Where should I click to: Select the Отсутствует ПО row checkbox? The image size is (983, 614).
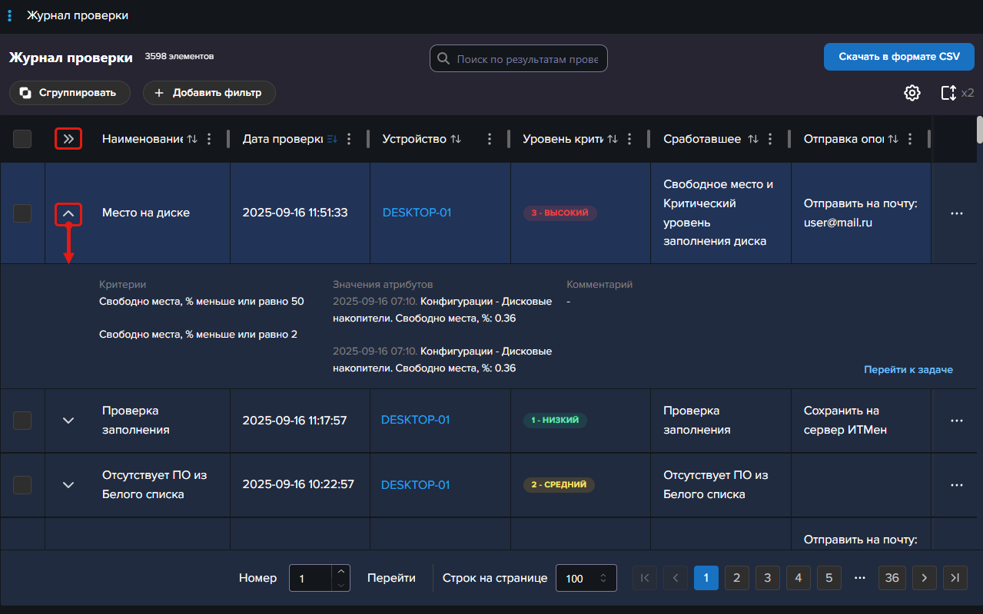click(22, 485)
